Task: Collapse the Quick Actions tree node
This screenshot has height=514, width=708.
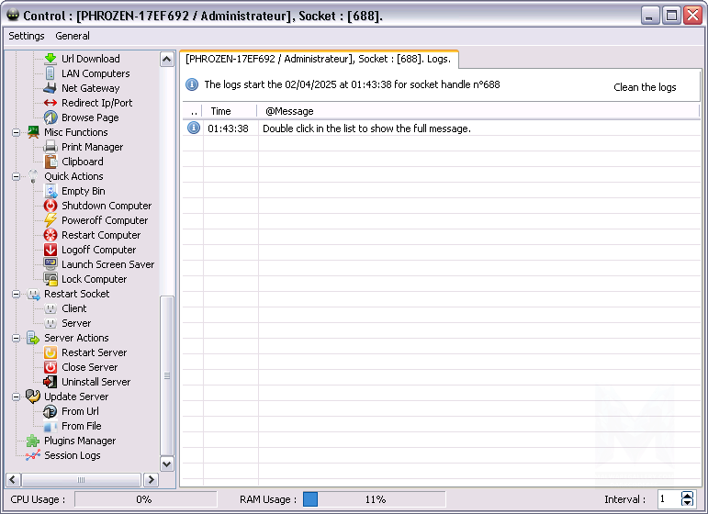Action: 16,176
